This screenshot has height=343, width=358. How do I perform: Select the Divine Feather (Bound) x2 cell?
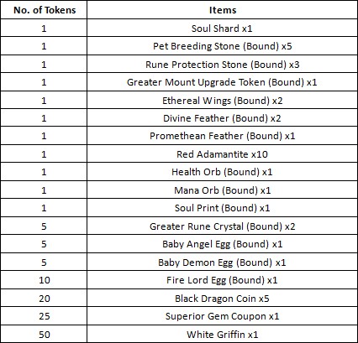[x=223, y=118]
